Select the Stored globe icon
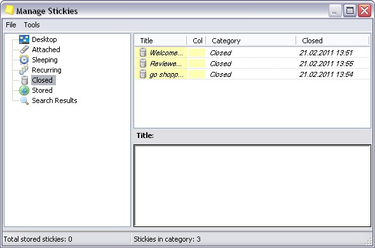 pyautogui.click(x=24, y=90)
